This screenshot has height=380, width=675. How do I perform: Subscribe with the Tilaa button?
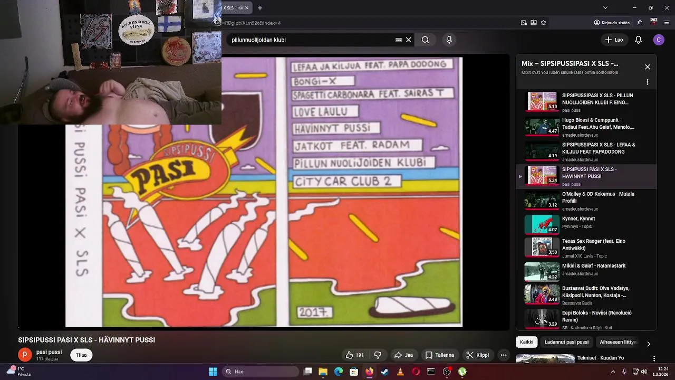point(81,355)
